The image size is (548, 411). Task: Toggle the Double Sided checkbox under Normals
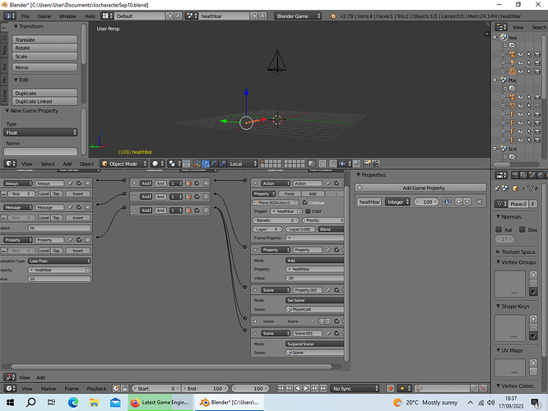click(x=522, y=229)
